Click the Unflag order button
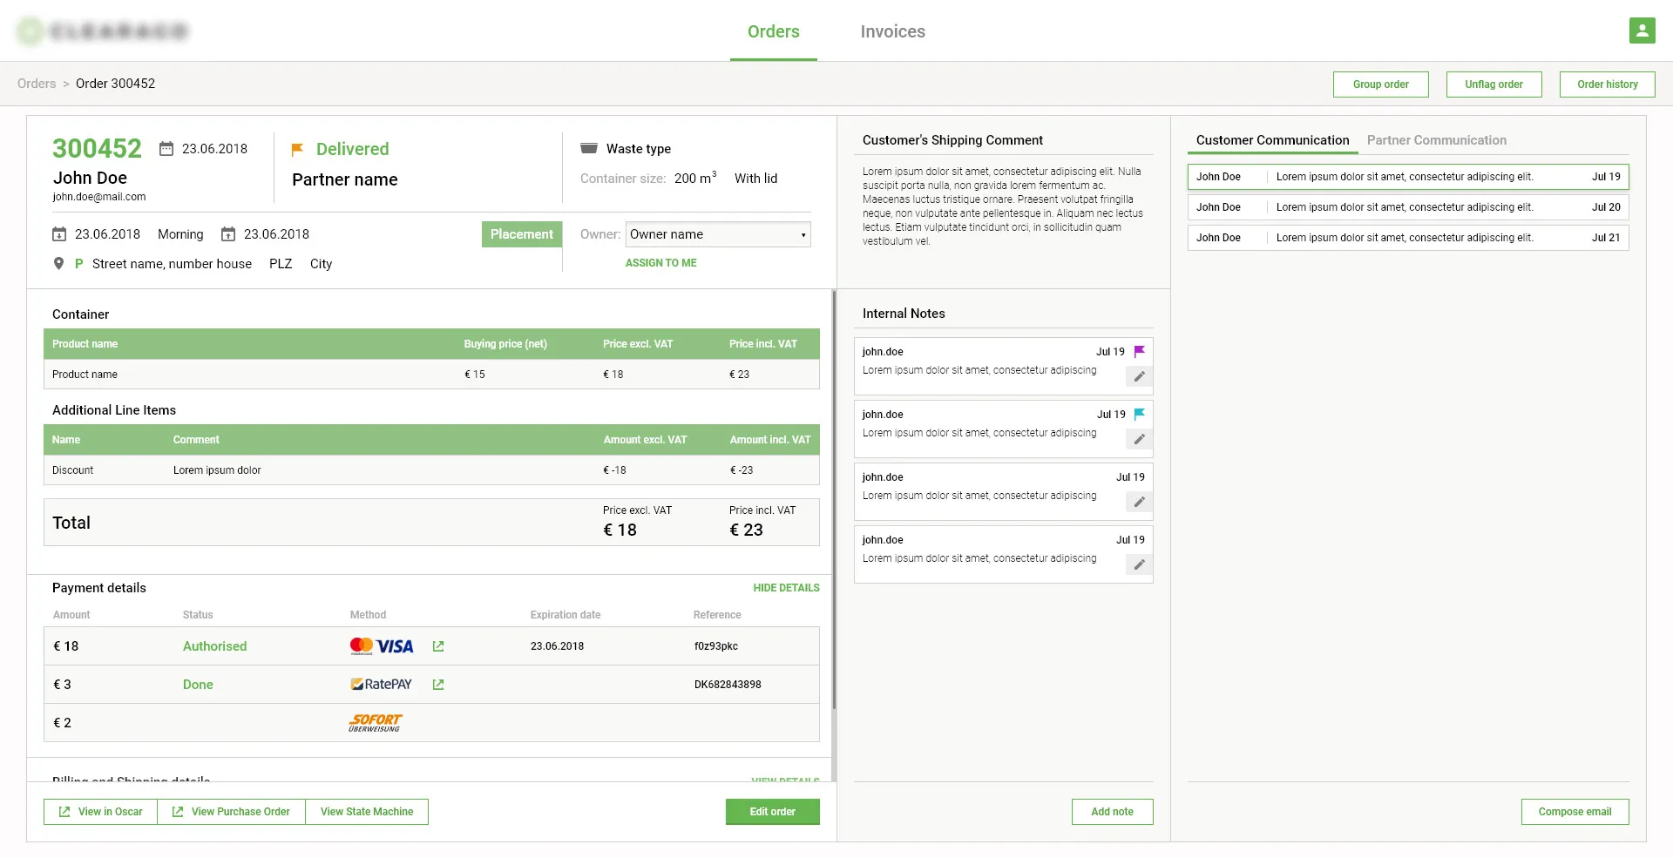1673x858 pixels. [1494, 84]
